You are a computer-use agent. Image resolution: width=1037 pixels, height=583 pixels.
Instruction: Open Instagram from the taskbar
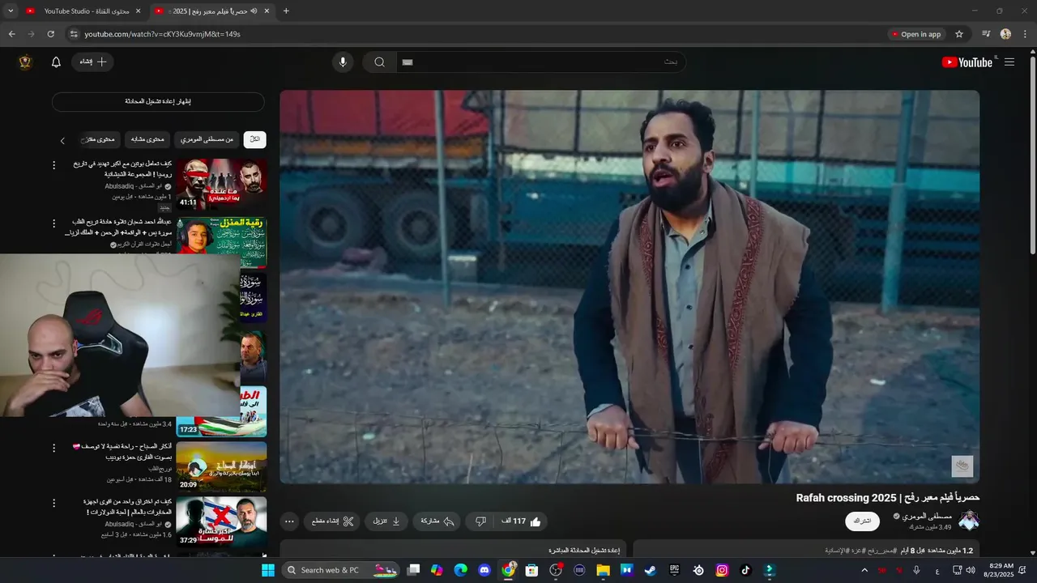tap(722, 570)
